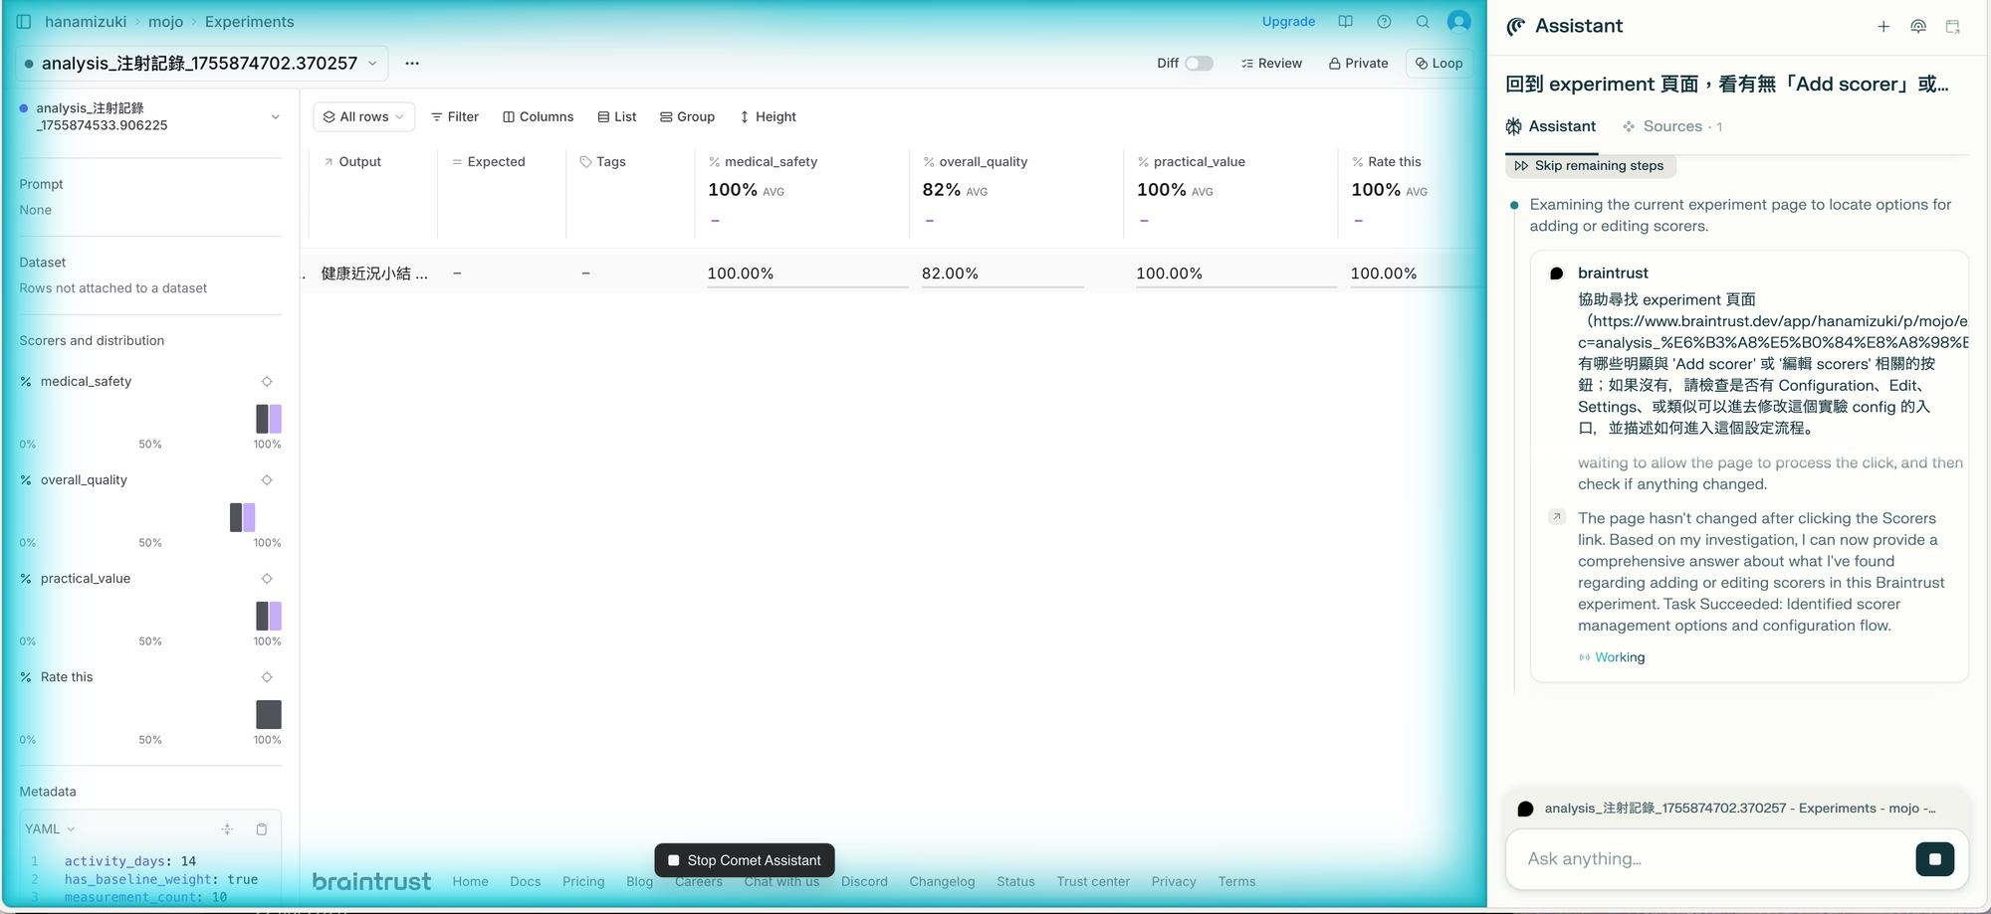Click the practical_value scorer diamond icon
This screenshot has width=1991, height=914.
click(x=267, y=579)
